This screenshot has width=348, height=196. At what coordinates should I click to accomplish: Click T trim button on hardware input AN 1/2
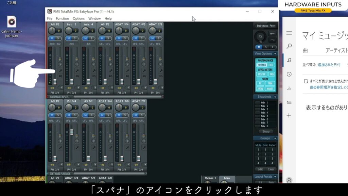tap(60, 64)
